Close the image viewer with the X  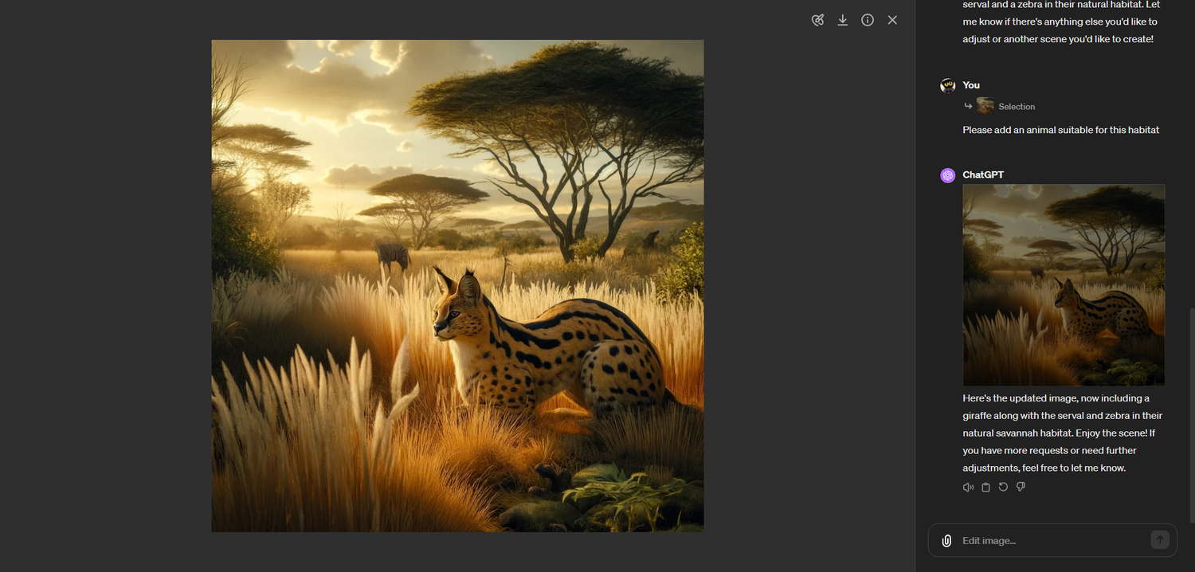[892, 20]
